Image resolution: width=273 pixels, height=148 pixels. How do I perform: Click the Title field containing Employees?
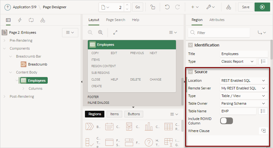[x=244, y=54]
